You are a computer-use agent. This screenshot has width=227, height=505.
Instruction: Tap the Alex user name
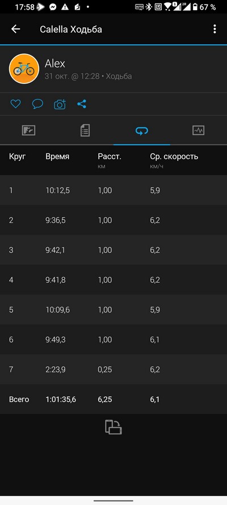55,64
